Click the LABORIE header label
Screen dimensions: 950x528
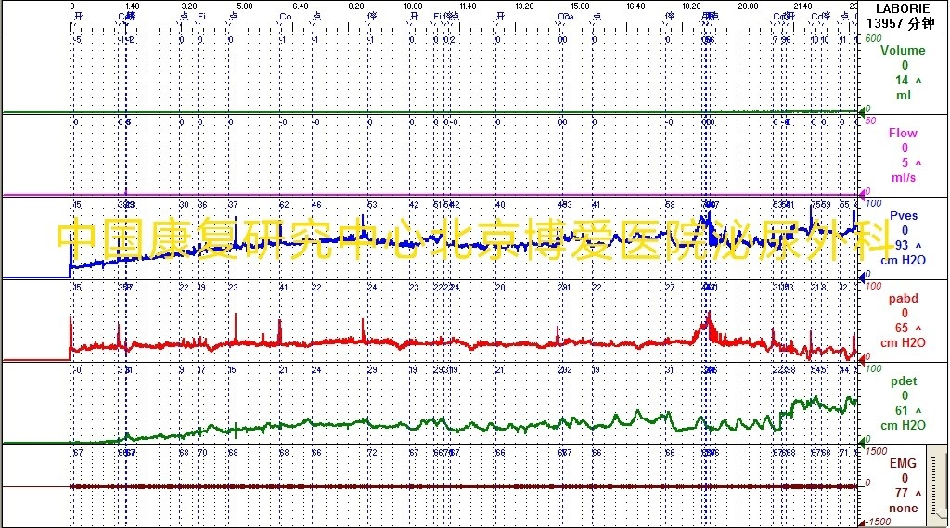[902, 8]
